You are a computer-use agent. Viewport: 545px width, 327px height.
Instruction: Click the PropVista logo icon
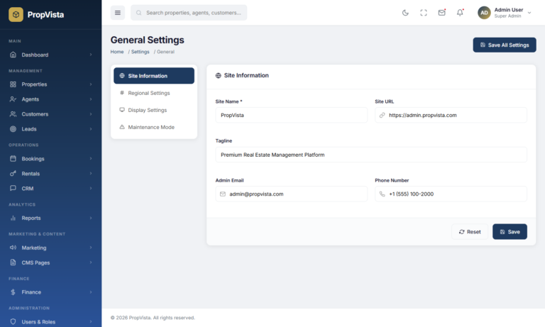[16, 14]
